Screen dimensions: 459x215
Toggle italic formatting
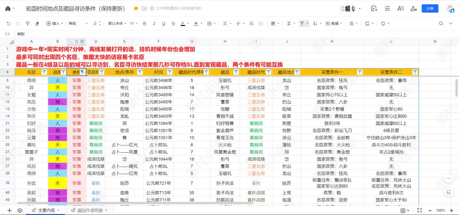tap(154, 24)
